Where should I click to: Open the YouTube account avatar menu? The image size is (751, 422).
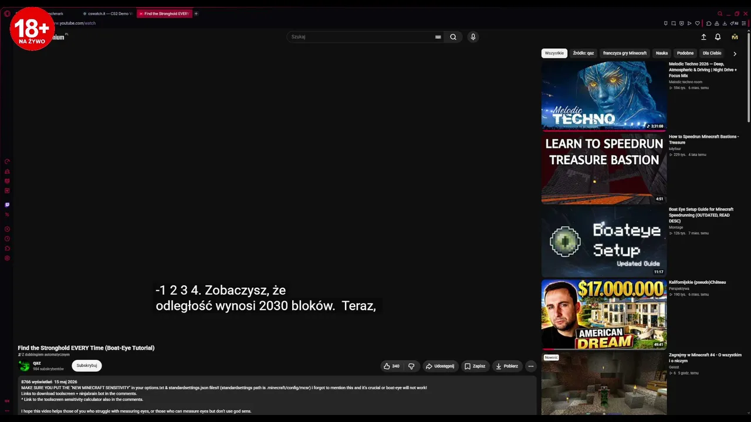735,37
